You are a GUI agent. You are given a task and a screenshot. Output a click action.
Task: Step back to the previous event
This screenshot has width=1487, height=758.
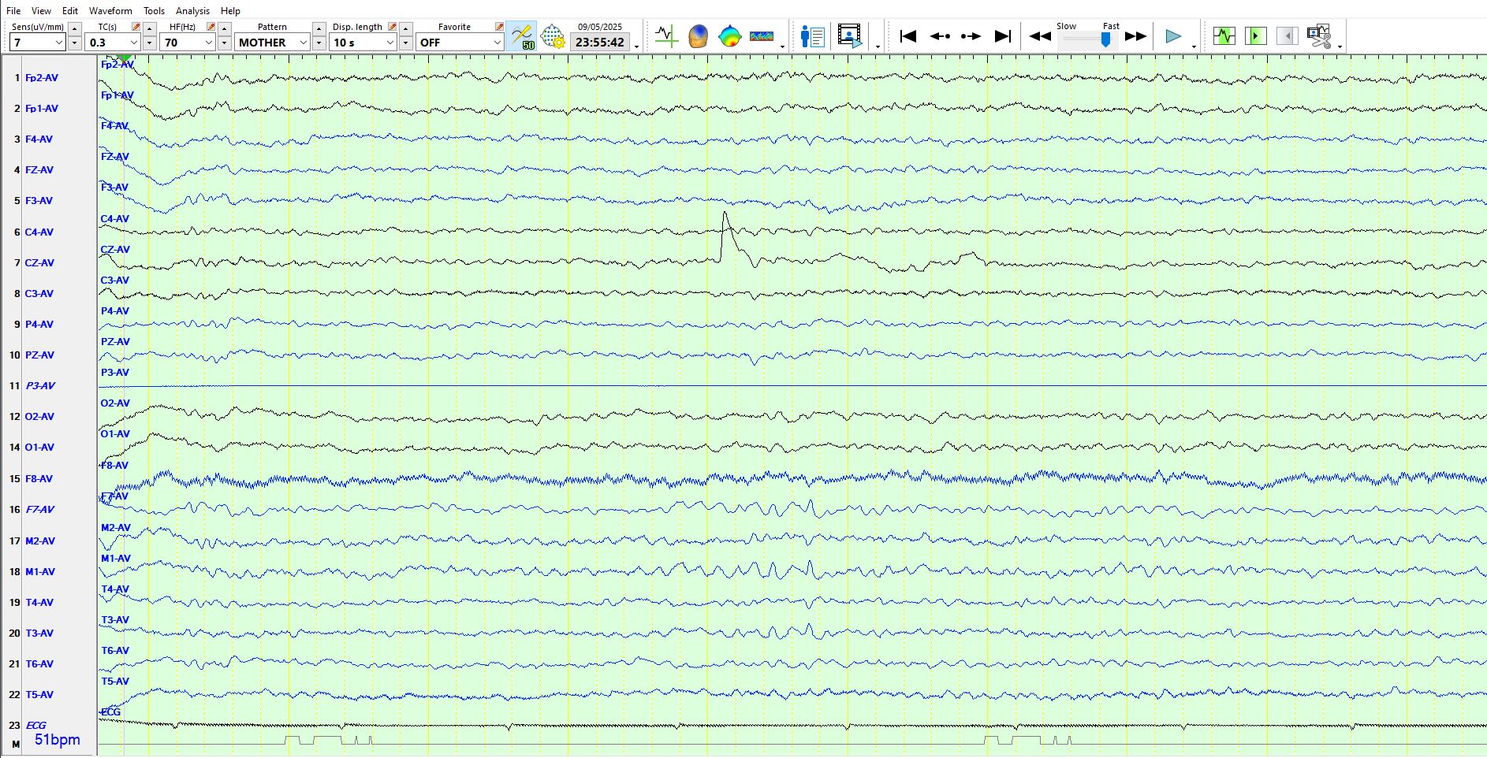pyautogui.click(x=940, y=36)
